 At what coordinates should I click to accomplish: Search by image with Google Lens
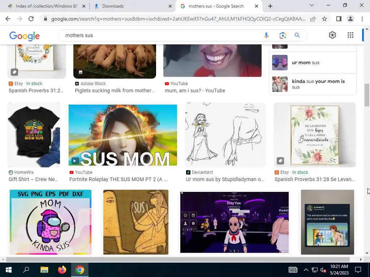coord(283,35)
